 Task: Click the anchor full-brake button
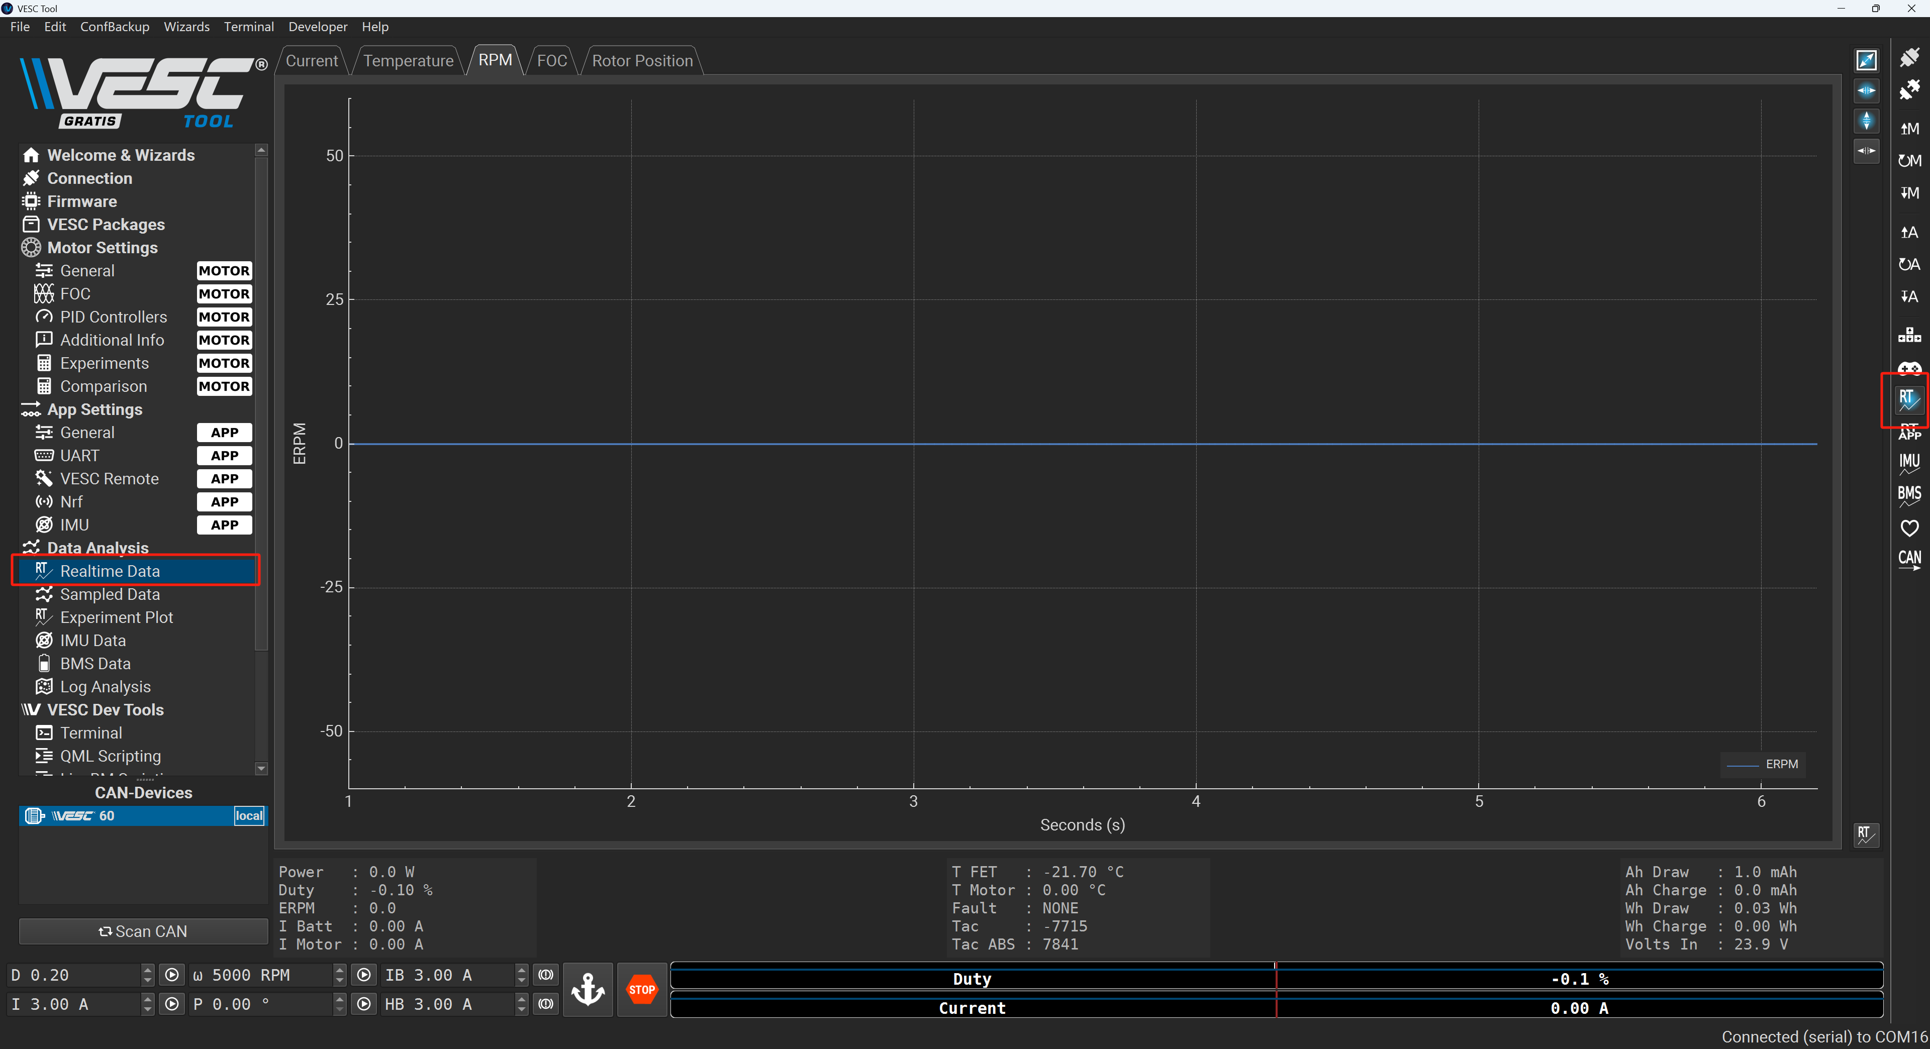pos(588,989)
